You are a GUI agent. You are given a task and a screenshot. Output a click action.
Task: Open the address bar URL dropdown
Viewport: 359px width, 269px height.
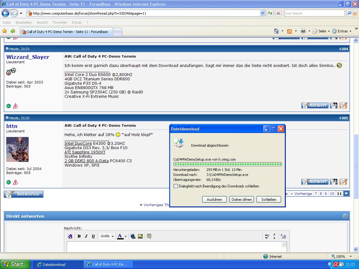(262, 13)
